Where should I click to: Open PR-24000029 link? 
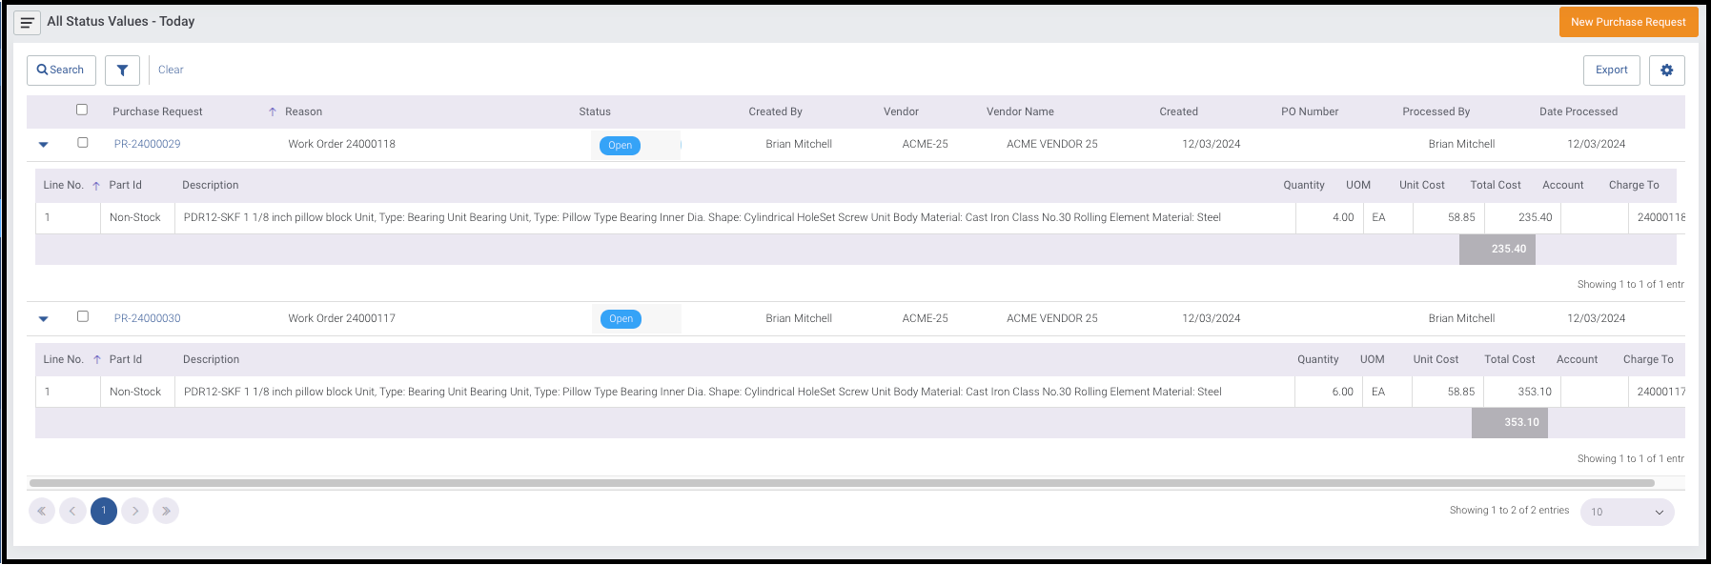pyautogui.click(x=147, y=144)
